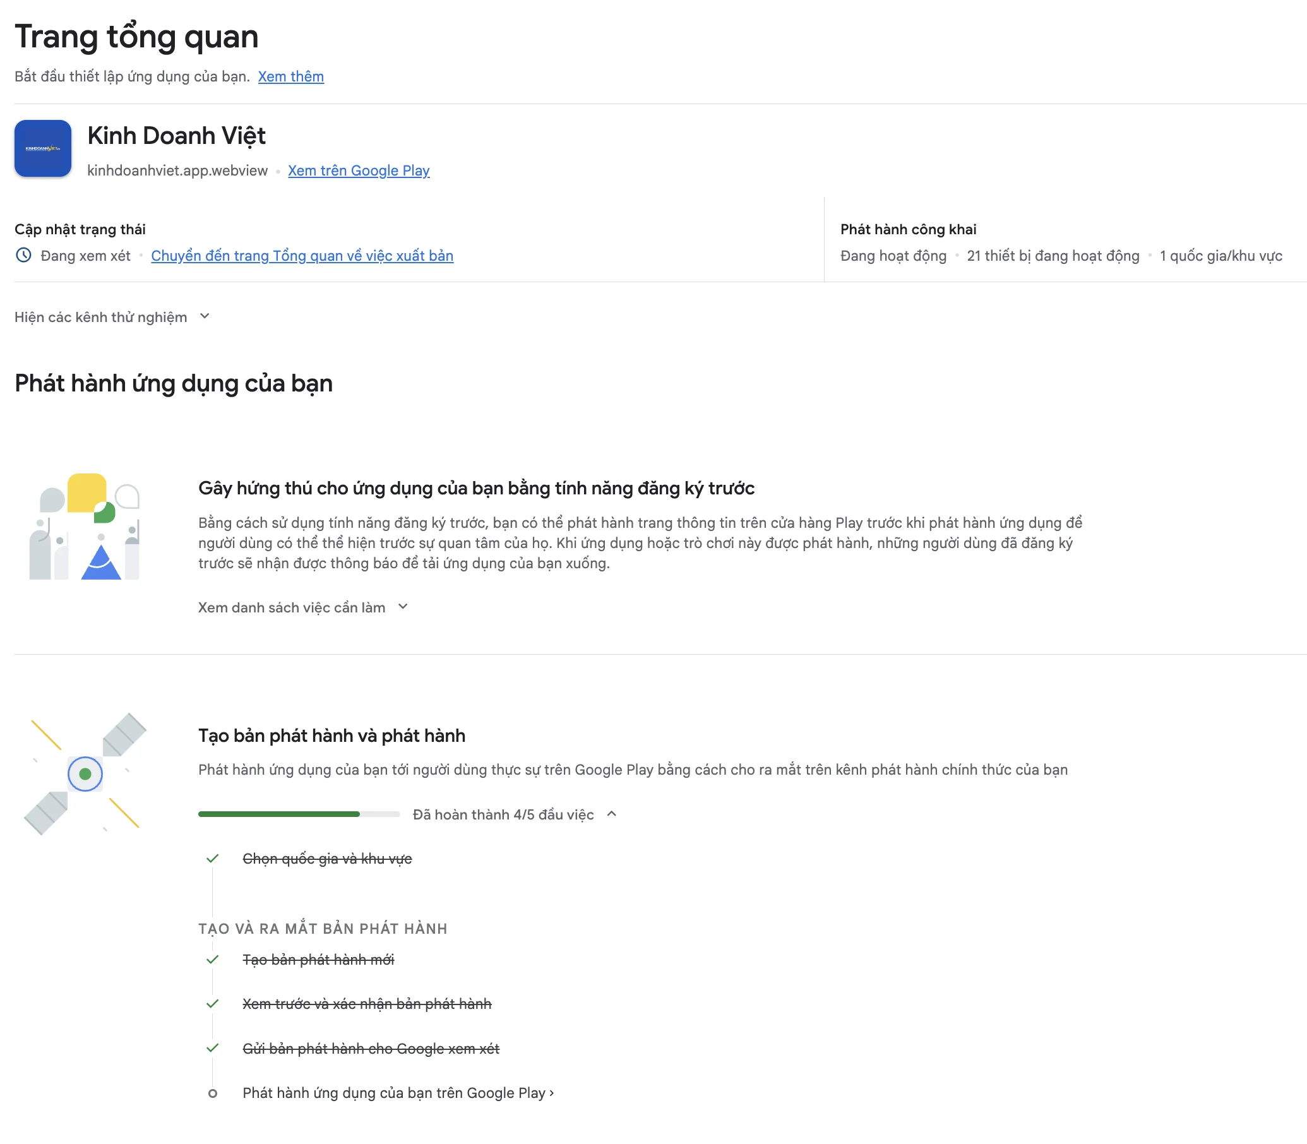Image resolution: width=1307 pixels, height=1144 pixels.
Task: Go to Tổng quan về việc xuất bản page
Action: point(302,255)
